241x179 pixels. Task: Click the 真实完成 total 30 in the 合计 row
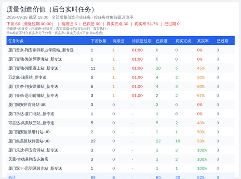[178, 178]
